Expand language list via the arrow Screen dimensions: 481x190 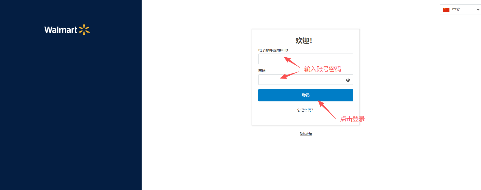[478, 10]
